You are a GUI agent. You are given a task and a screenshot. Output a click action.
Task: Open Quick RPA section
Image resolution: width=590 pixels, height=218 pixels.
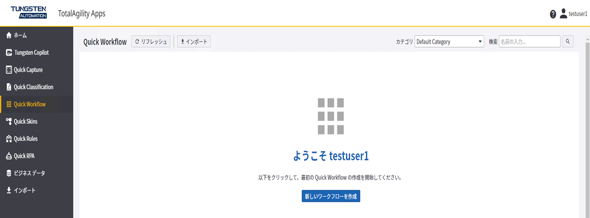(x=36, y=156)
